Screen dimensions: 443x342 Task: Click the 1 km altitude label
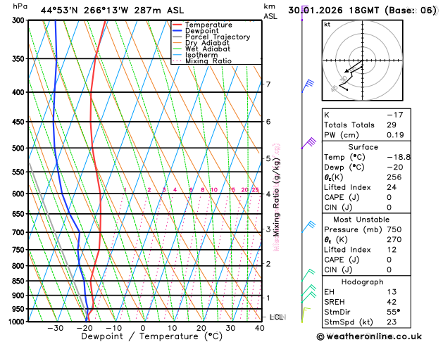[x=268, y=298]
